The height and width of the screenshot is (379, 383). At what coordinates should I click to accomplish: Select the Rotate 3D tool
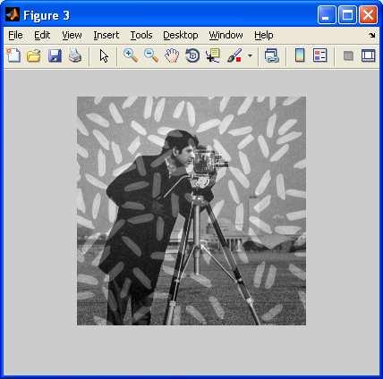tap(192, 55)
